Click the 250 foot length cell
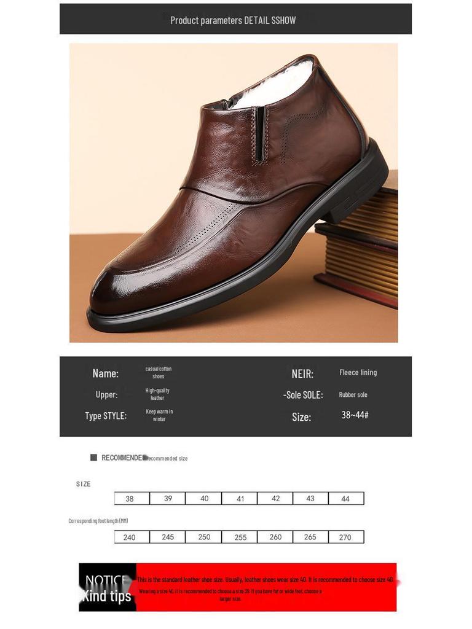 [203, 537]
